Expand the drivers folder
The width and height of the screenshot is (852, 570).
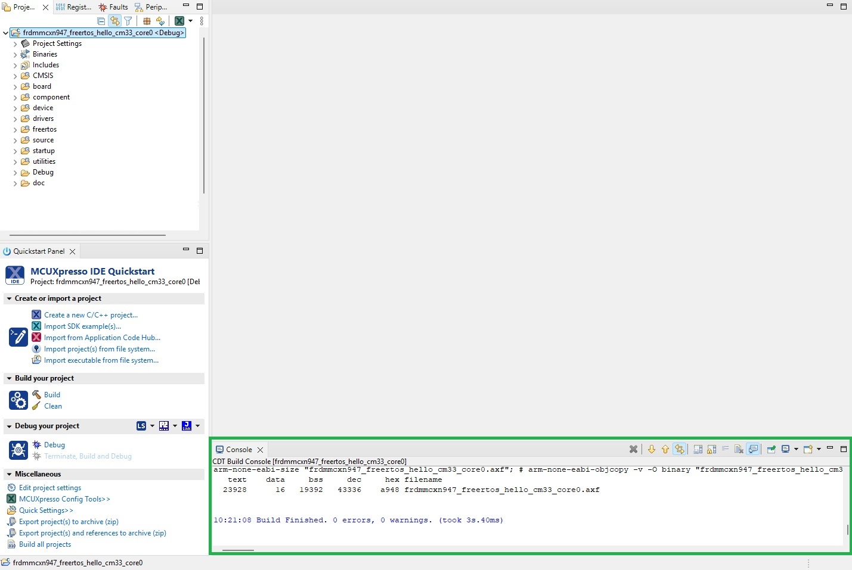pos(15,119)
